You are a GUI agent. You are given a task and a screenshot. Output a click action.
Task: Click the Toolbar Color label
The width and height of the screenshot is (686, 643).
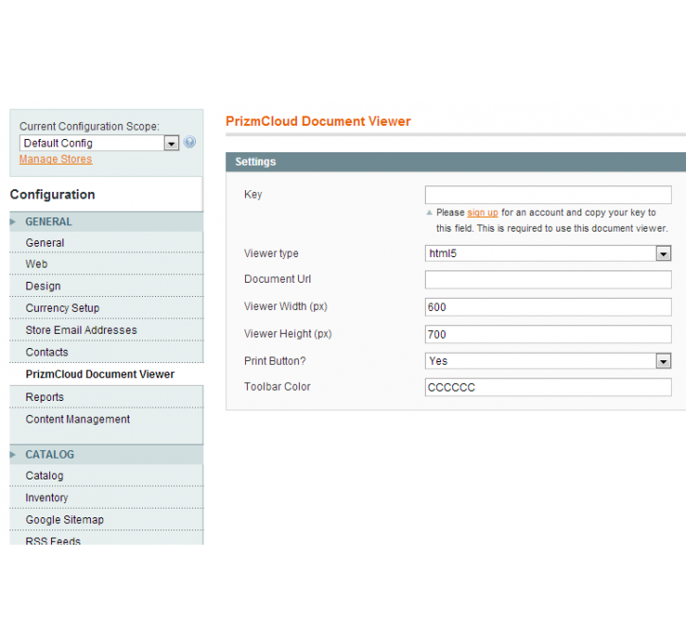277,387
